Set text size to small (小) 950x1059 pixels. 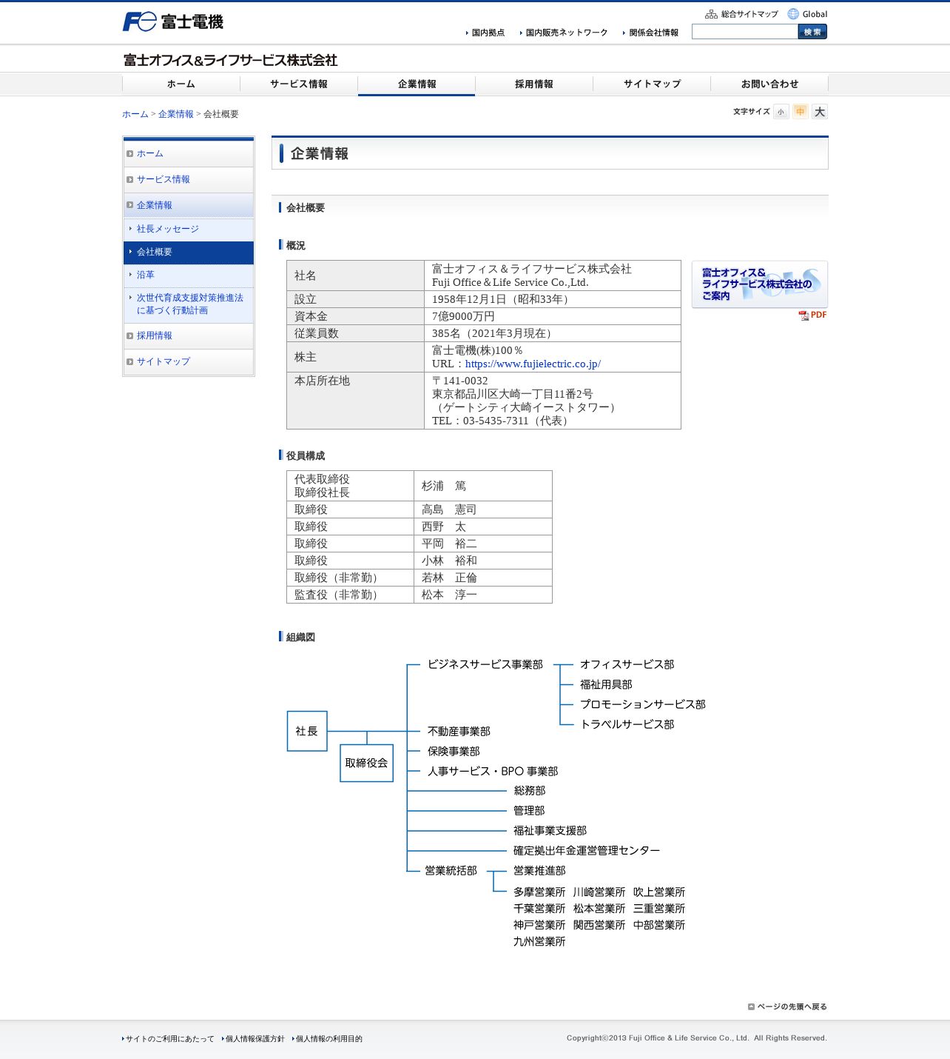781,112
